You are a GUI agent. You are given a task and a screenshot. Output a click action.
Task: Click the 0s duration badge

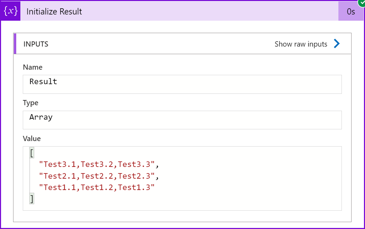(351, 11)
